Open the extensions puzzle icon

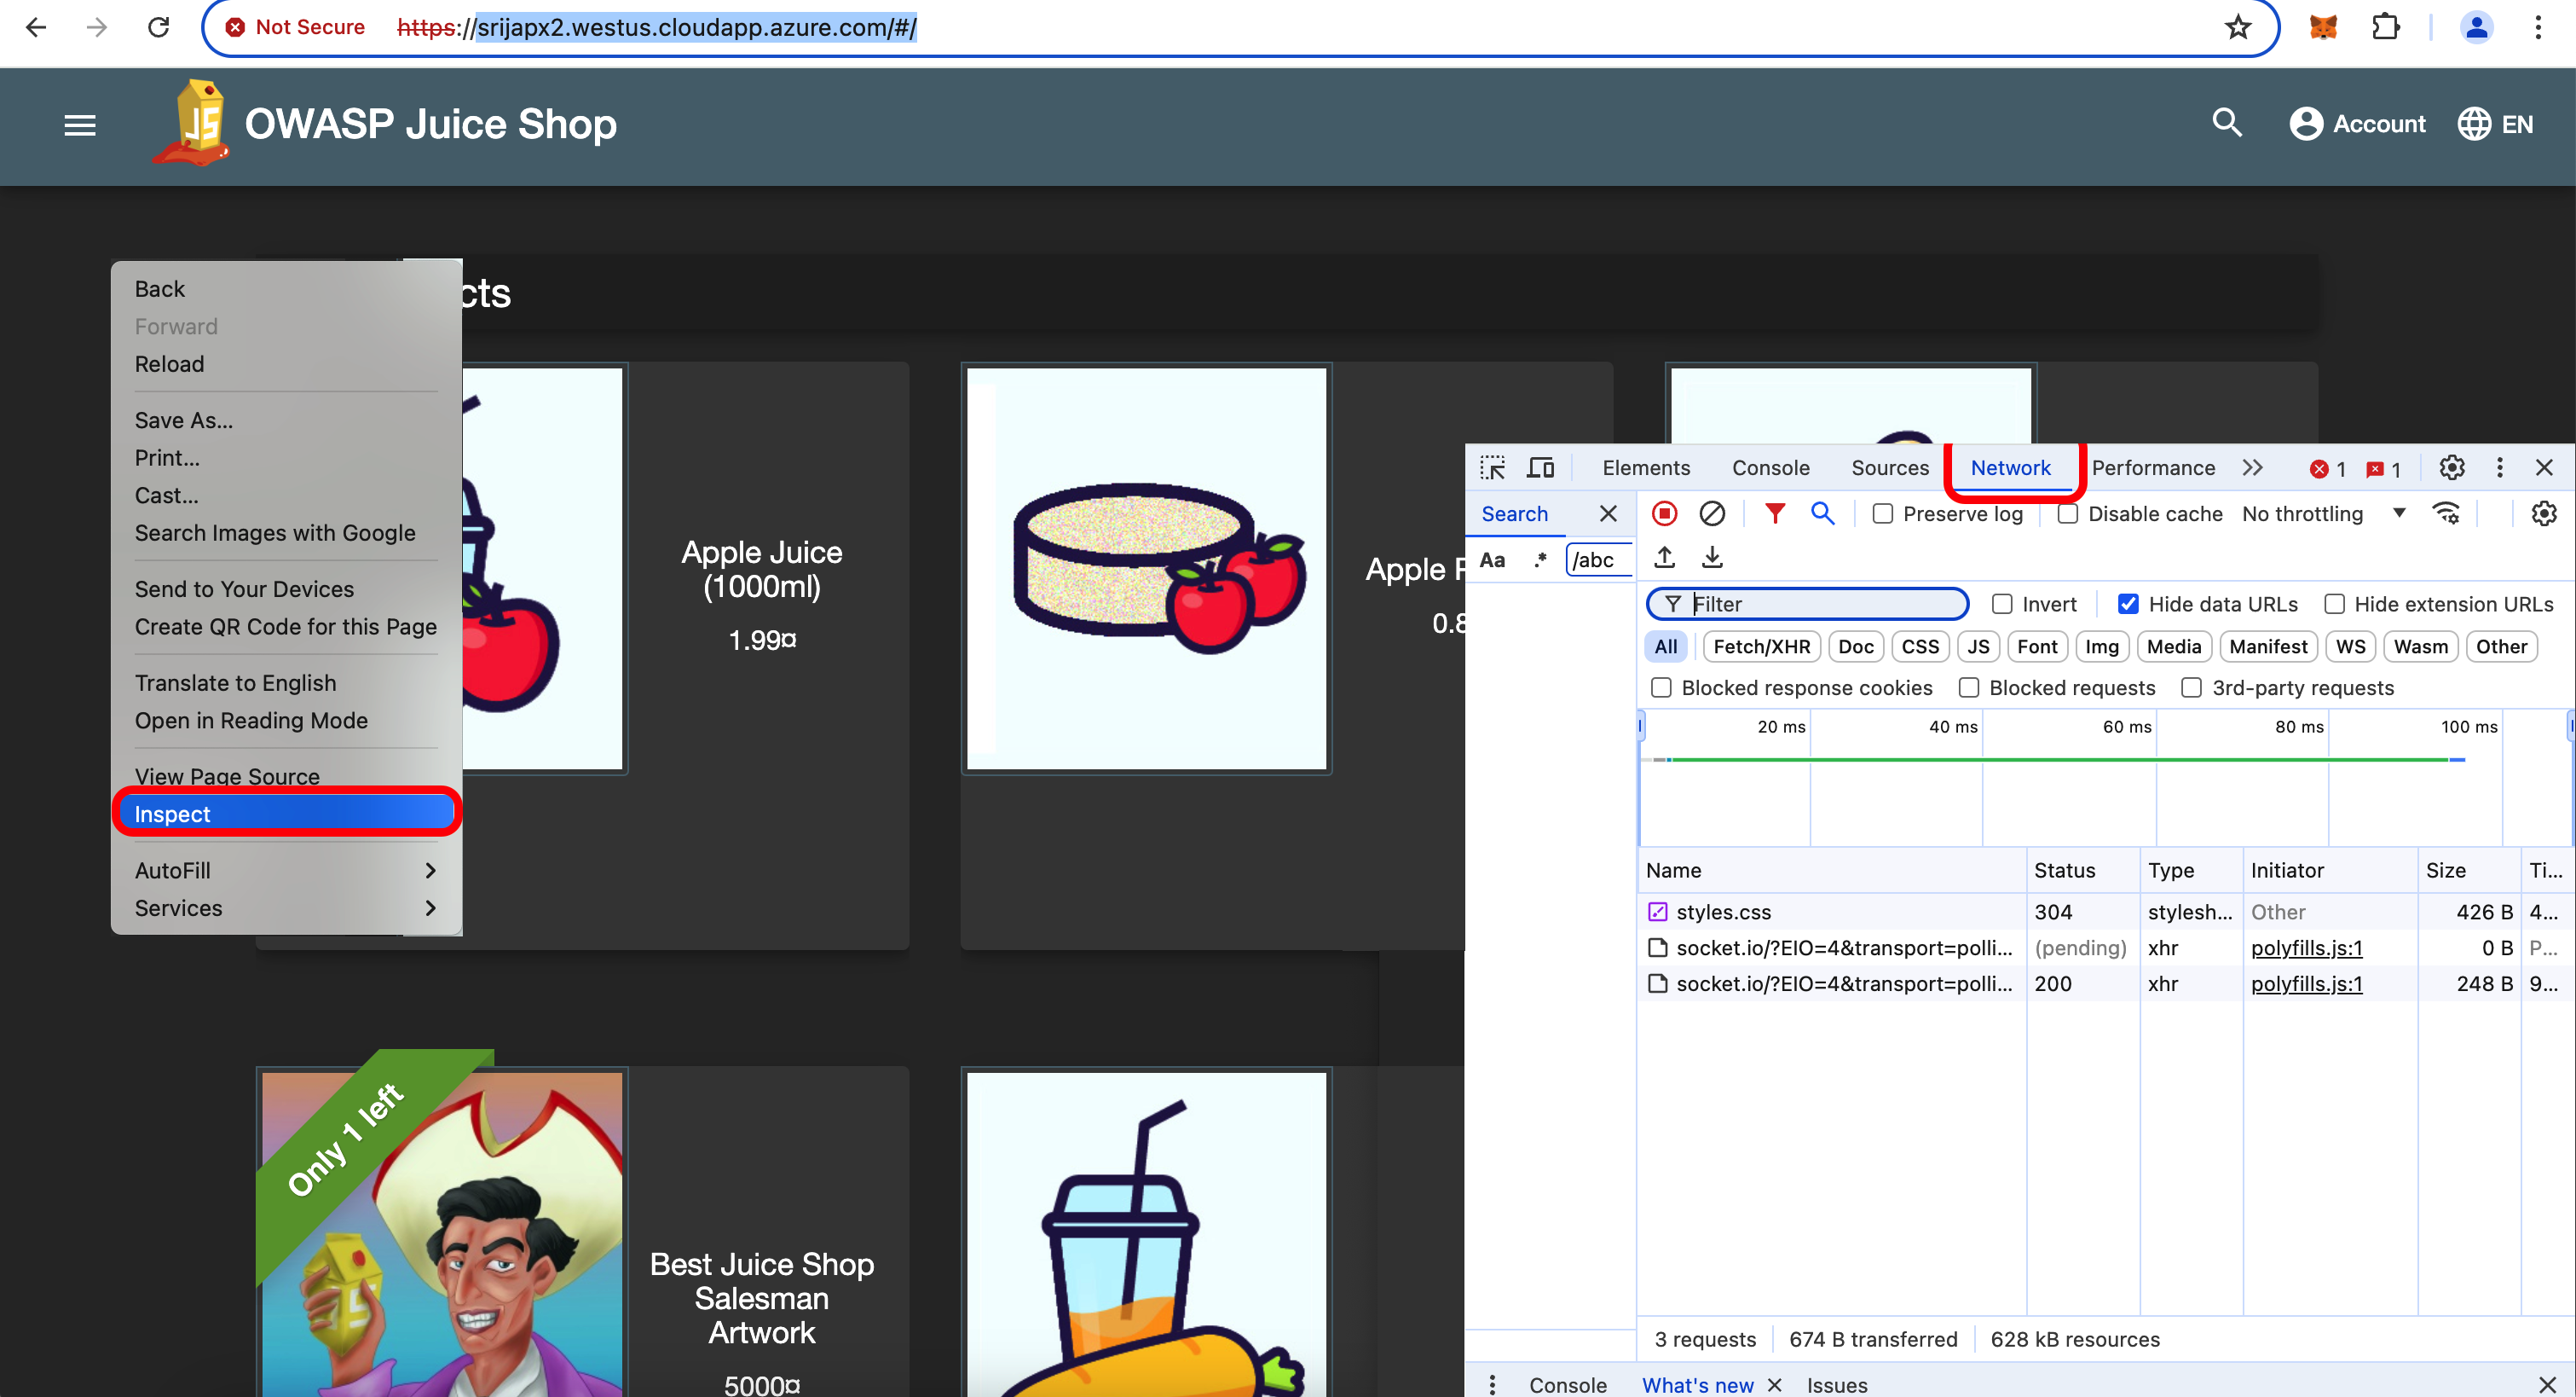pos(2386,27)
